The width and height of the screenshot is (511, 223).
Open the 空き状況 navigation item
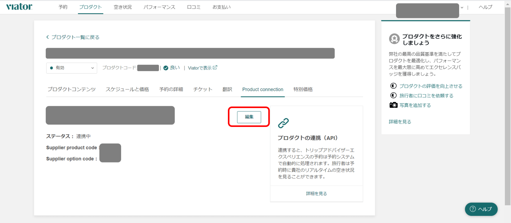click(x=123, y=7)
